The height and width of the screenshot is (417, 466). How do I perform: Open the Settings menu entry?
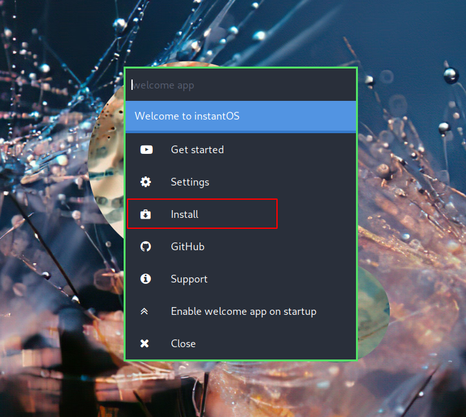point(241,182)
